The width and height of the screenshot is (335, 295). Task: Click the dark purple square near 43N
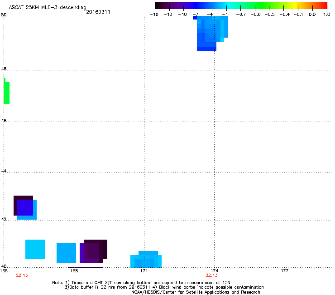(23, 206)
